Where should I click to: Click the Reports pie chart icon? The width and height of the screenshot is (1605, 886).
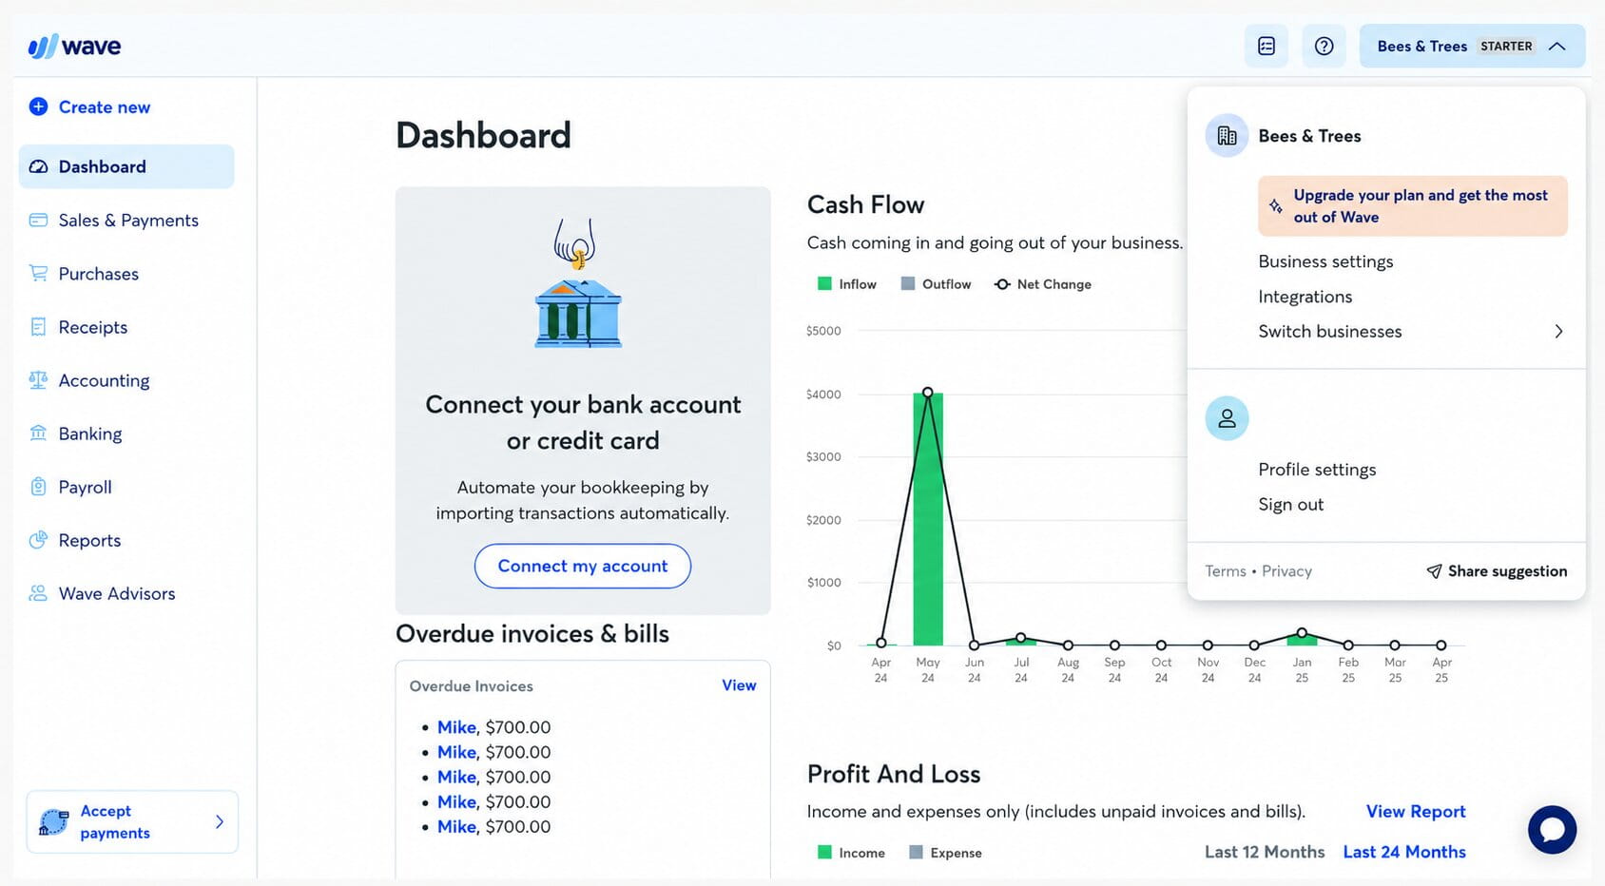[38, 540]
